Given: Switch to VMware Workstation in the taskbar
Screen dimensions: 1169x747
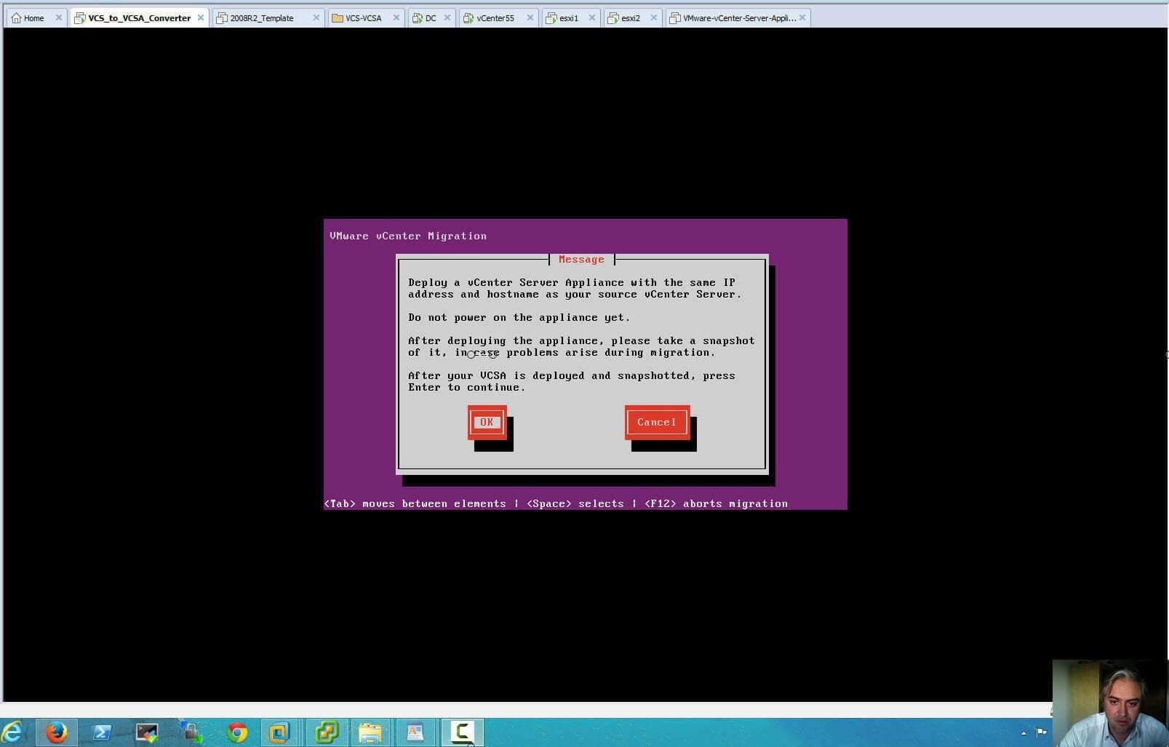Looking at the screenshot, I should [279, 732].
